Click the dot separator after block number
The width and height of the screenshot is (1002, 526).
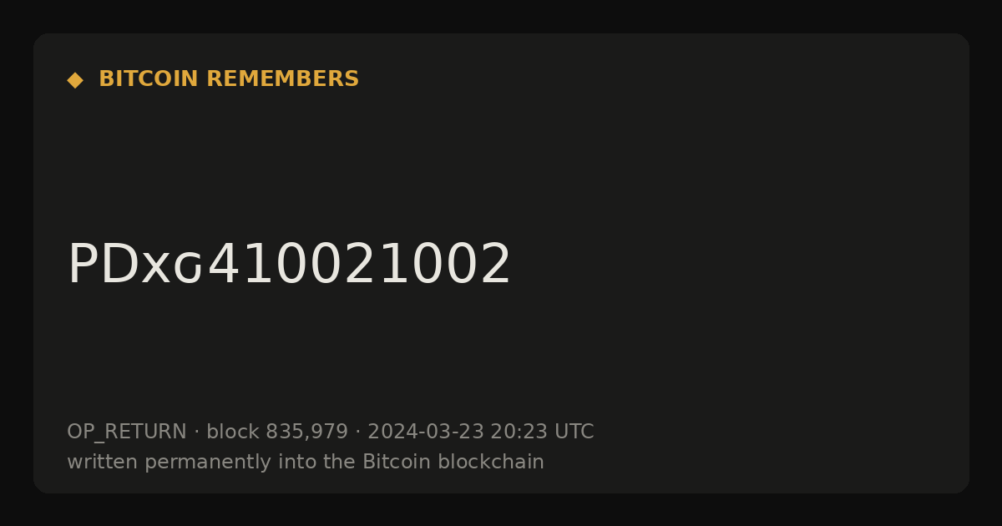[358, 432]
